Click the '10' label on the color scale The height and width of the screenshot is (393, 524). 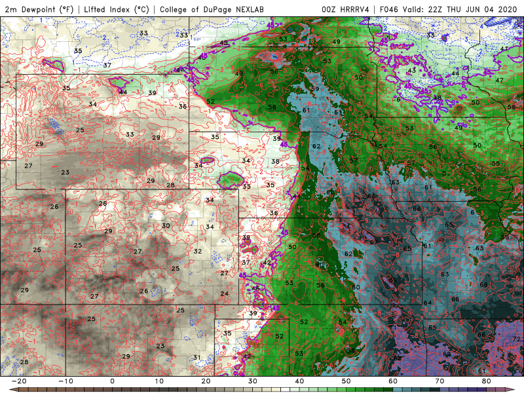point(159,381)
